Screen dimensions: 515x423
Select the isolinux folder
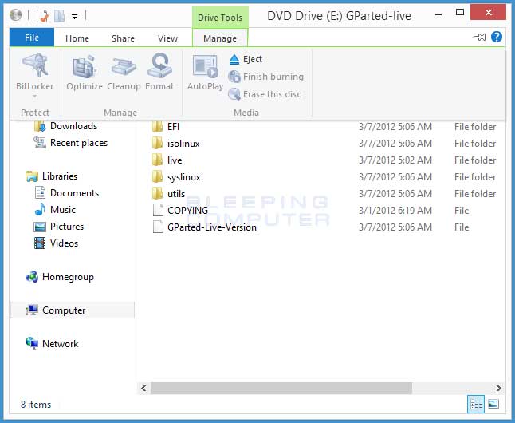(183, 144)
